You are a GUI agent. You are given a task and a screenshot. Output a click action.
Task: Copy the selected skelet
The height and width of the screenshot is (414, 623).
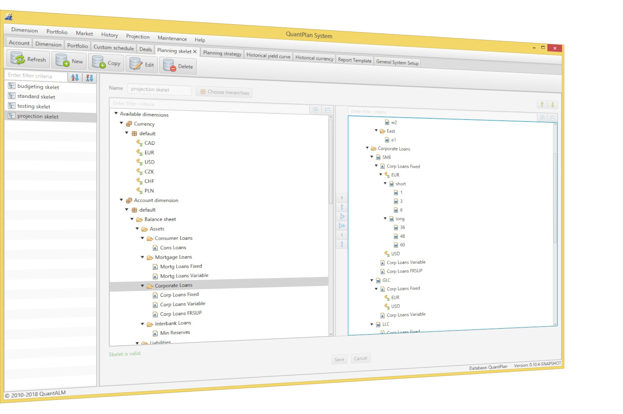coord(106,63)
